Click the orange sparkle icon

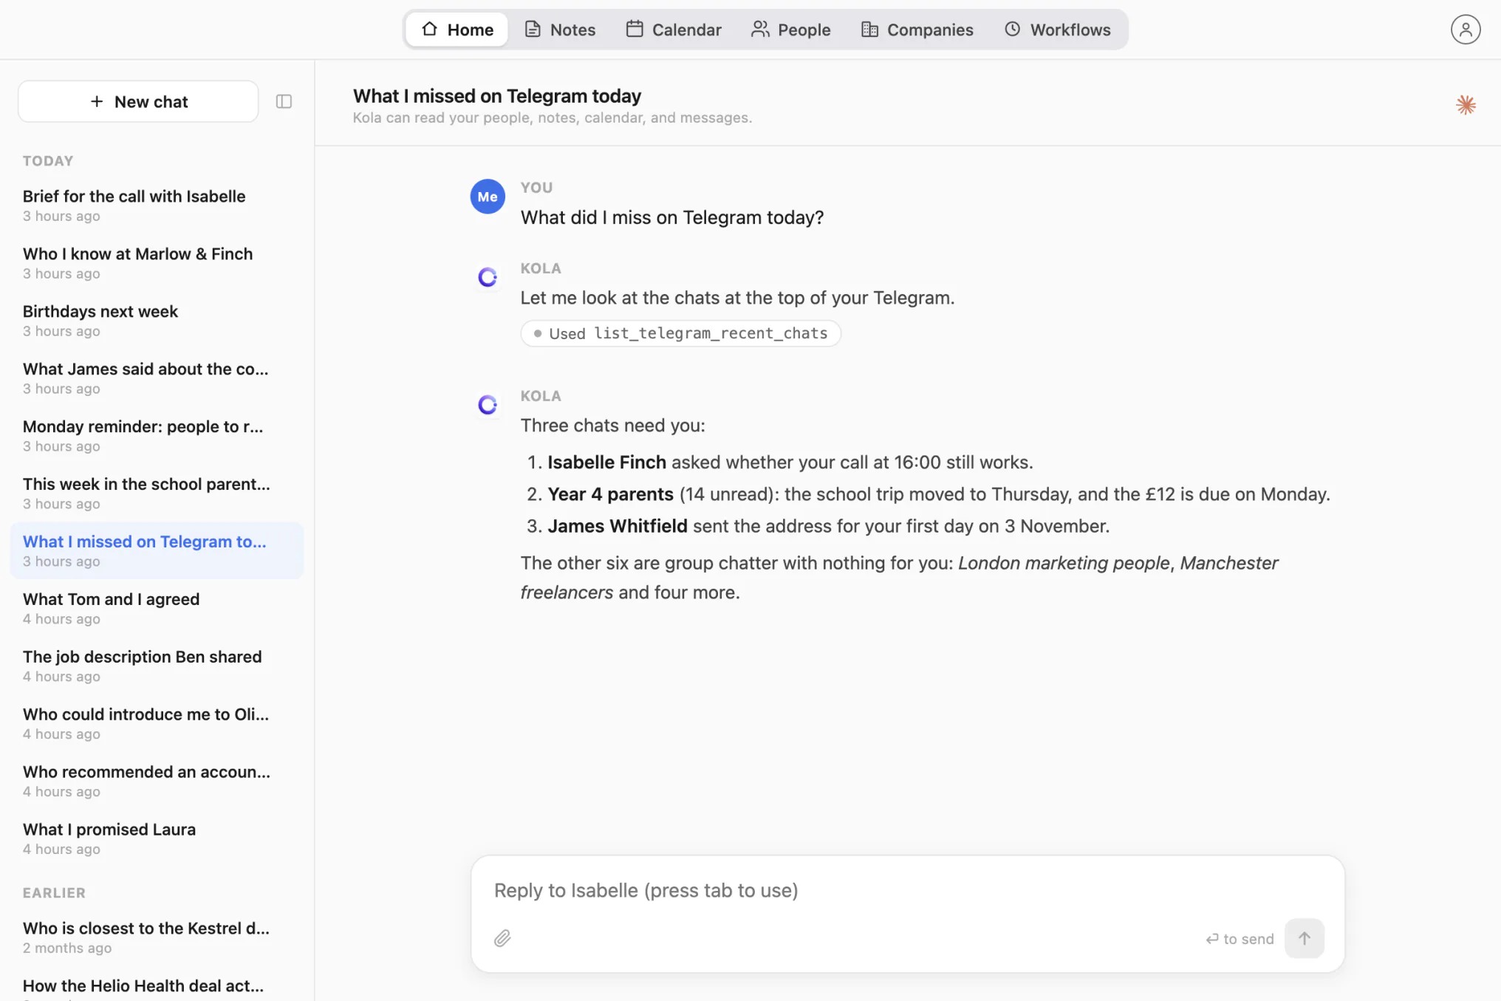click(x=1466, y=105)
